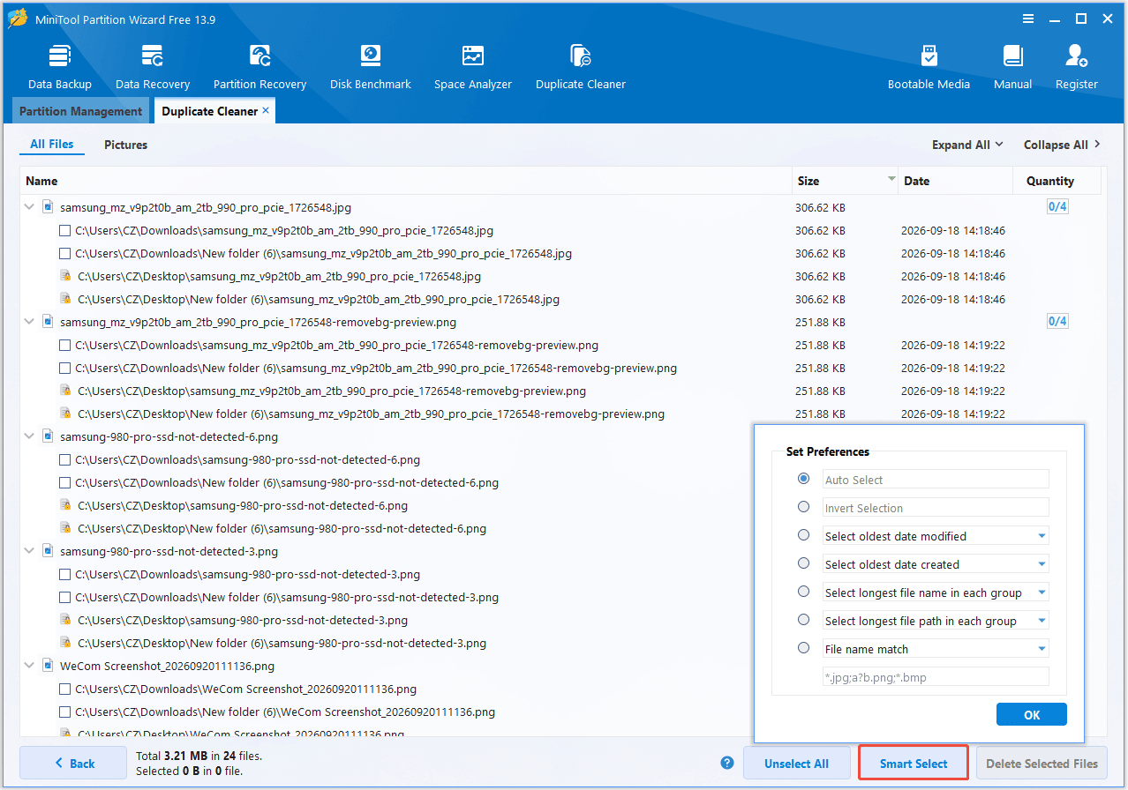Click locked icon of Desktop\New folder (6) removebg-preview.png

coord(65,414)
